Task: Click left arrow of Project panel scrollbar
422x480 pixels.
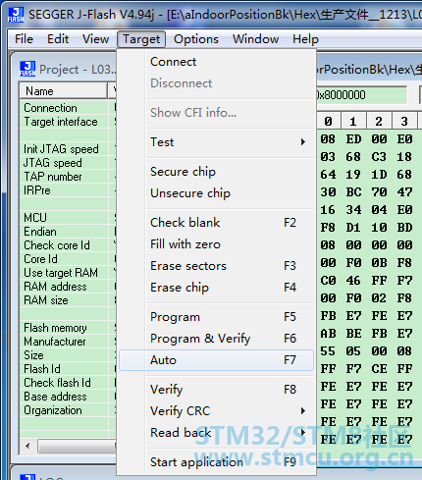Action: pos(27,446)
